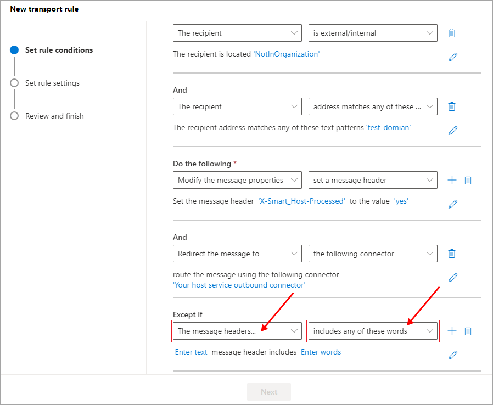
Task: Go to 'Set rule settings' step
Action: 52,83
